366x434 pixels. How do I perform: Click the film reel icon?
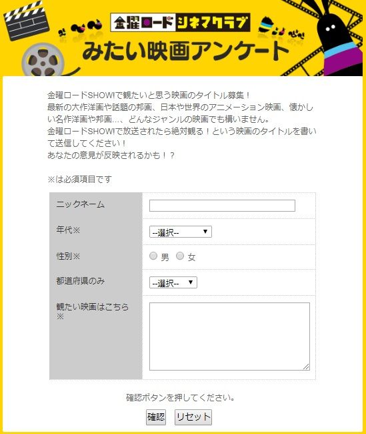(43, 61)
